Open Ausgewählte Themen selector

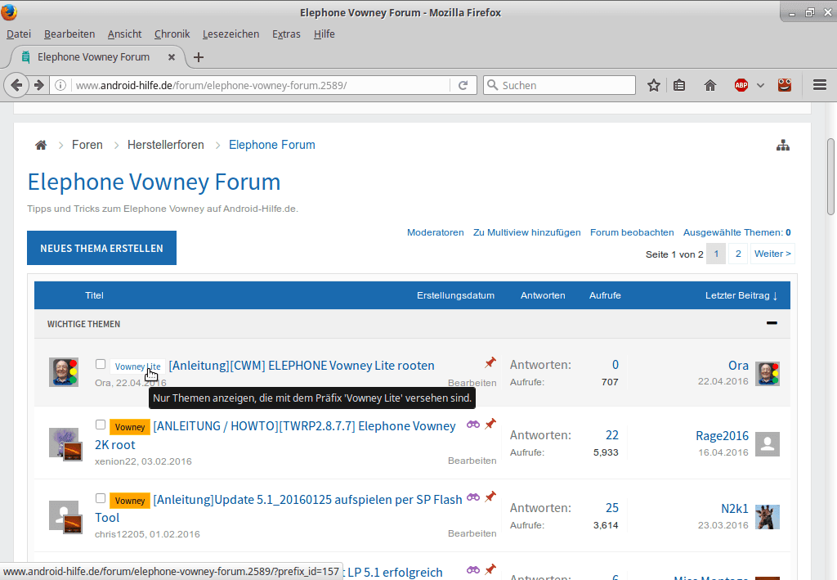click(736, 232)
